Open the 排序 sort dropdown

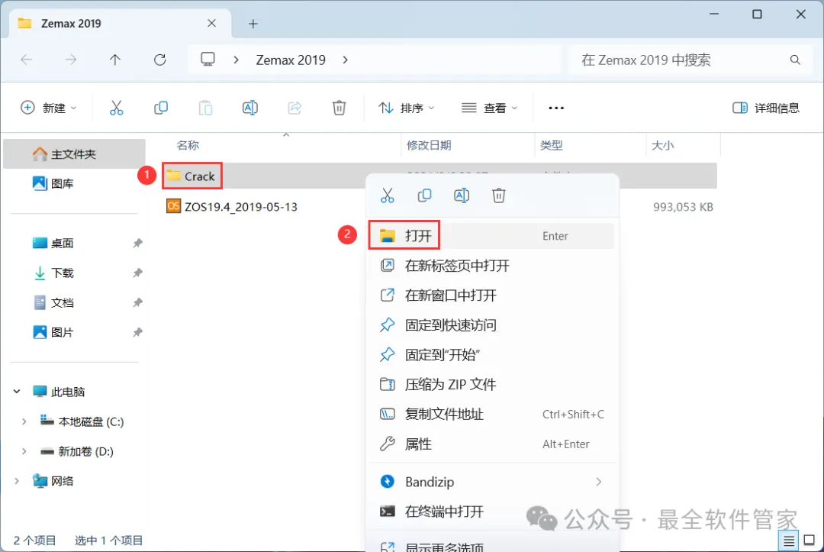click(x=406, y=108)
